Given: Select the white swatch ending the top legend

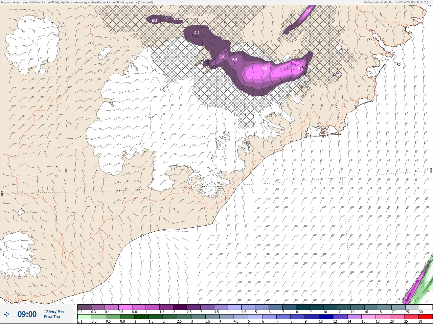Looking at the screenshot, I should click(426, 307).
